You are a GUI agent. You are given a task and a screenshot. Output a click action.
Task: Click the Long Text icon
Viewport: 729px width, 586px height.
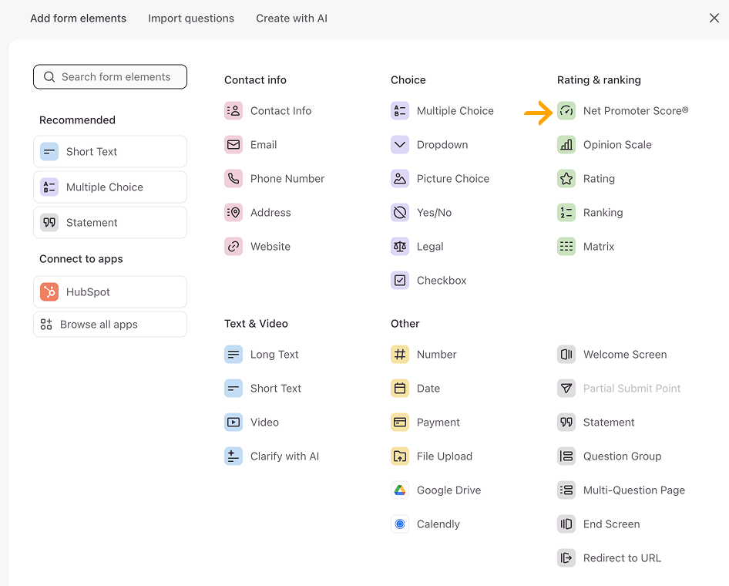click(x=233, y=355)
